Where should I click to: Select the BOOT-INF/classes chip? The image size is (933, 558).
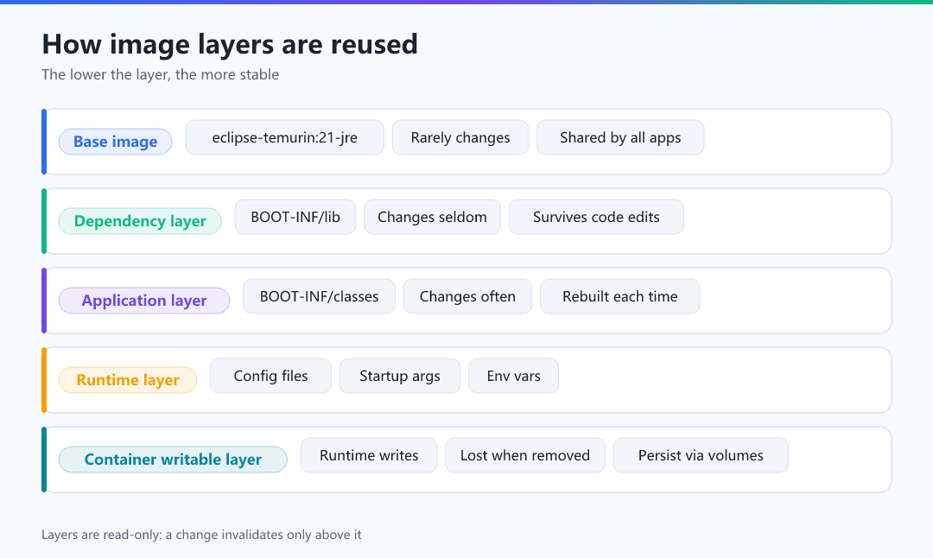click(x=319, y=296)
